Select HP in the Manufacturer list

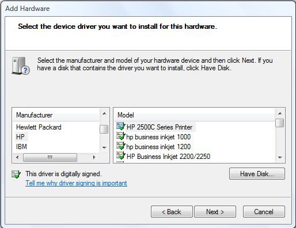[x=20, y=137]
